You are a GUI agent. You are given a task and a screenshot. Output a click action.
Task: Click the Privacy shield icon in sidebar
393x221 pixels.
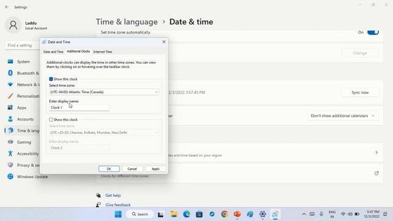pos(10,165)
